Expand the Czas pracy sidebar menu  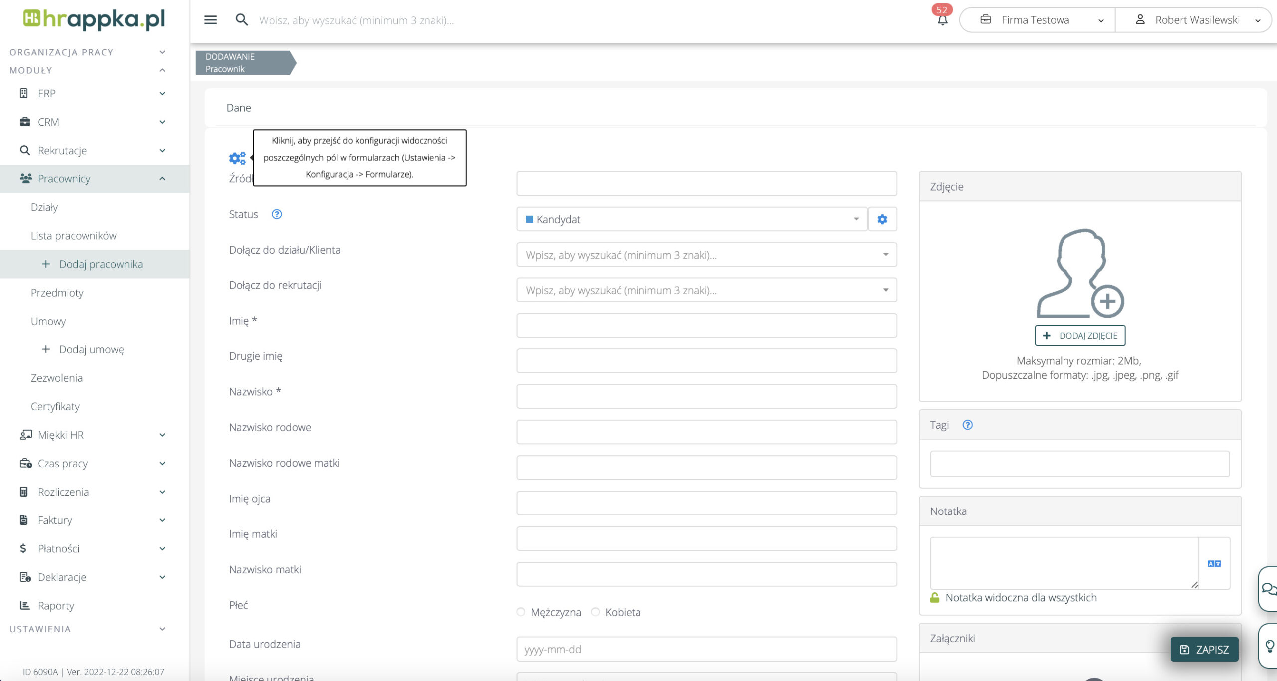point(62,463)
